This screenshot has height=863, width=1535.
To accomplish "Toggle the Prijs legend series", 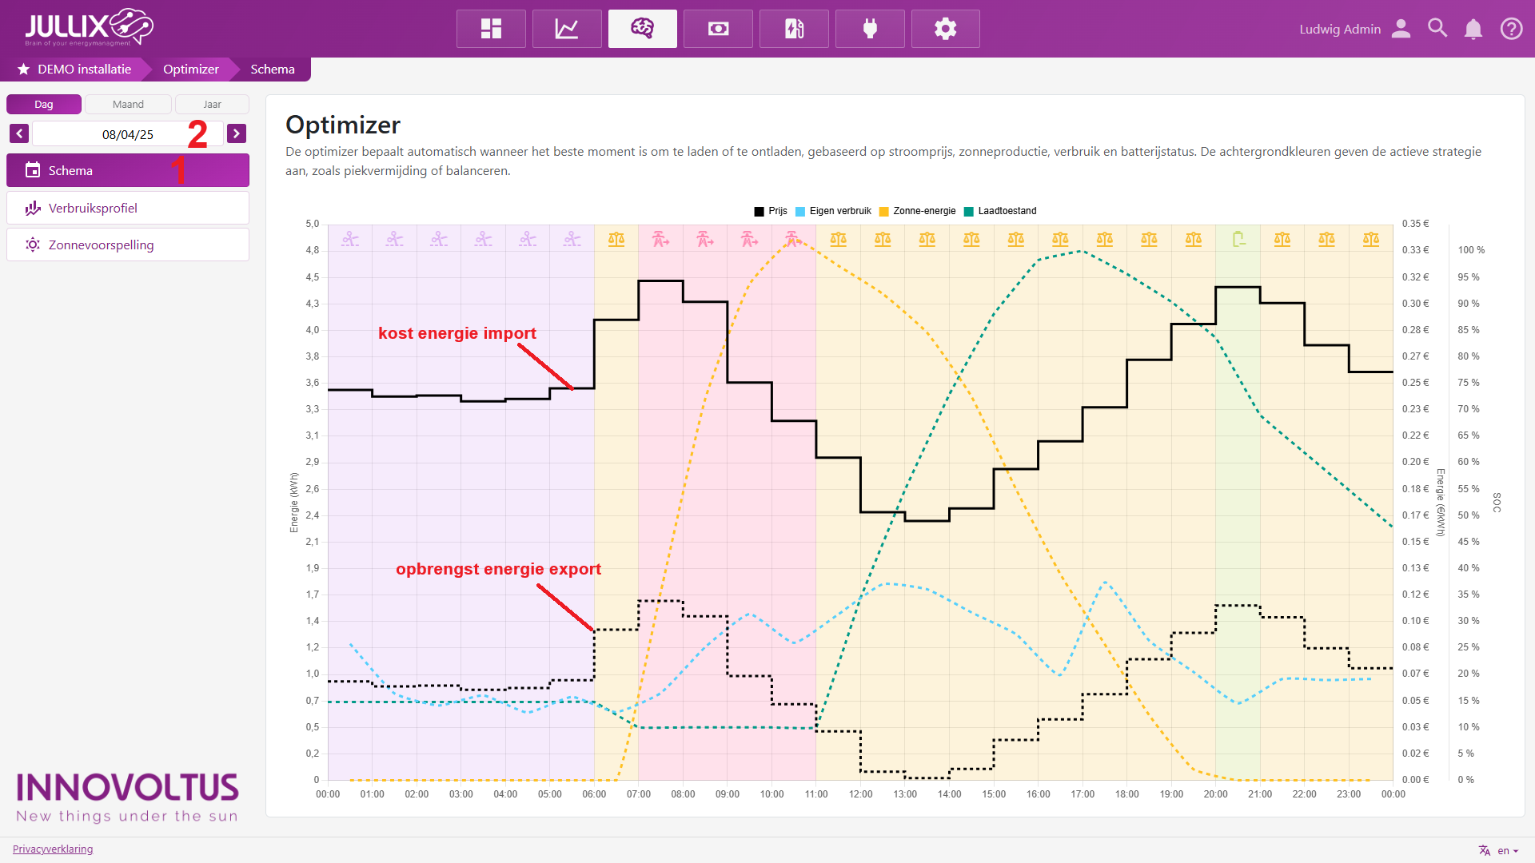I will (771, 211).
